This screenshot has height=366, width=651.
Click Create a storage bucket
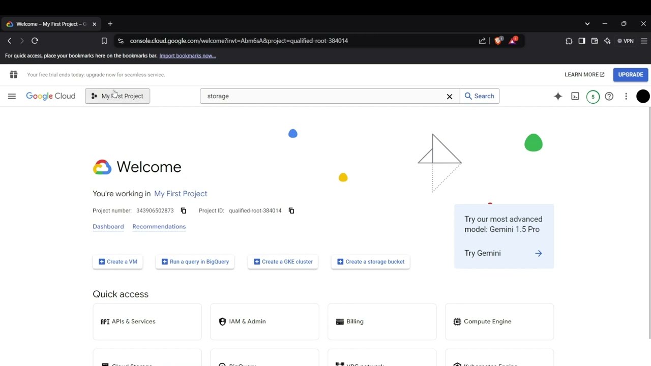[x=371, y=262]
